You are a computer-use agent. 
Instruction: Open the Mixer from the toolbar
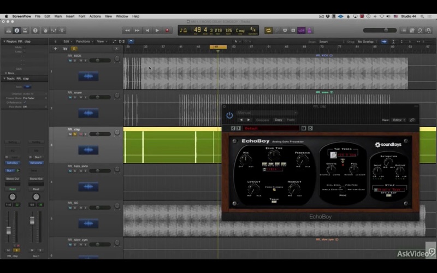54,31
